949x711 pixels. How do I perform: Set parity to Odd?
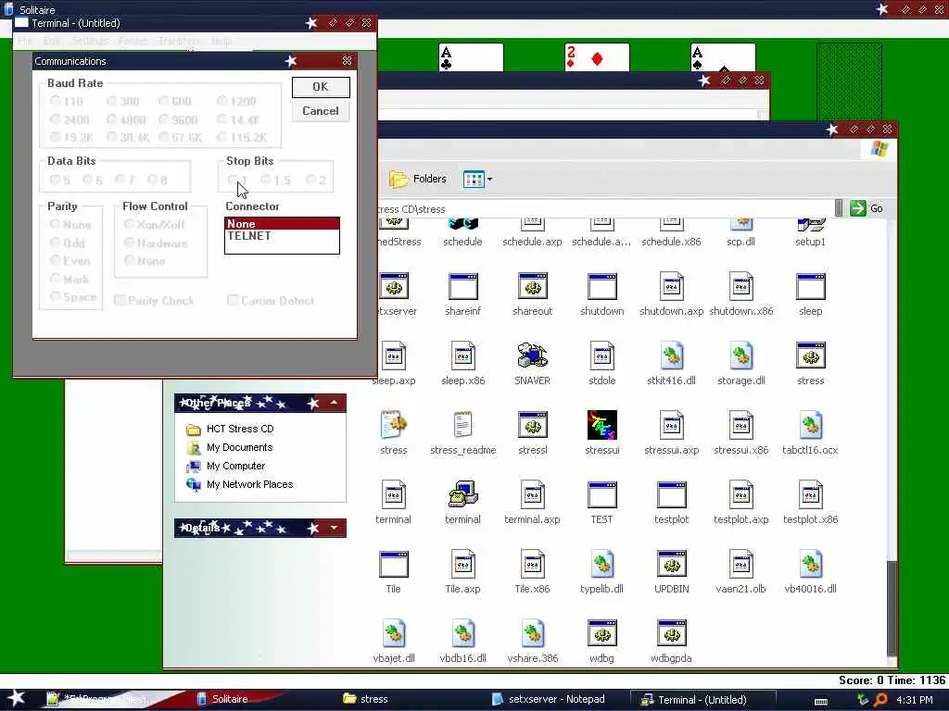(x=68, y=243)
